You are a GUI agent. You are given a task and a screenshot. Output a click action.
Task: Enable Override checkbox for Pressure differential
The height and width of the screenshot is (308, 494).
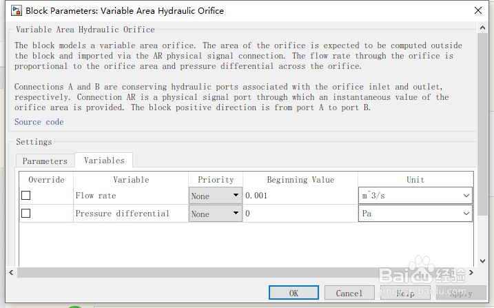coord(26,214)
